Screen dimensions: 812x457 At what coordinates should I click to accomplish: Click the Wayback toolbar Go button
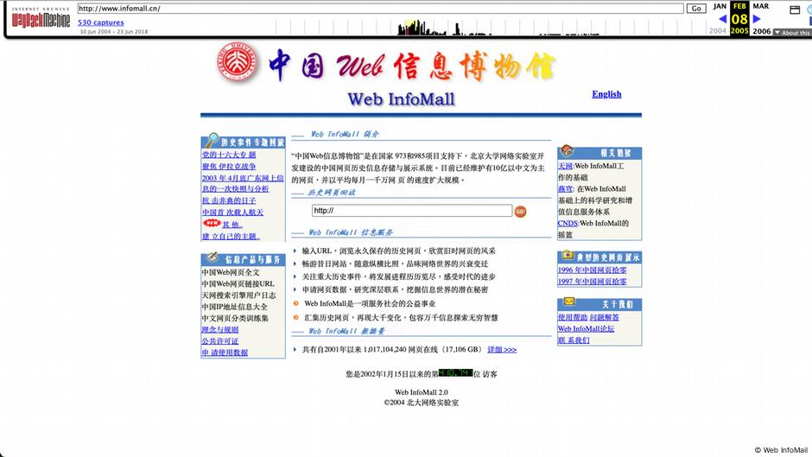[x=696, y=9]
